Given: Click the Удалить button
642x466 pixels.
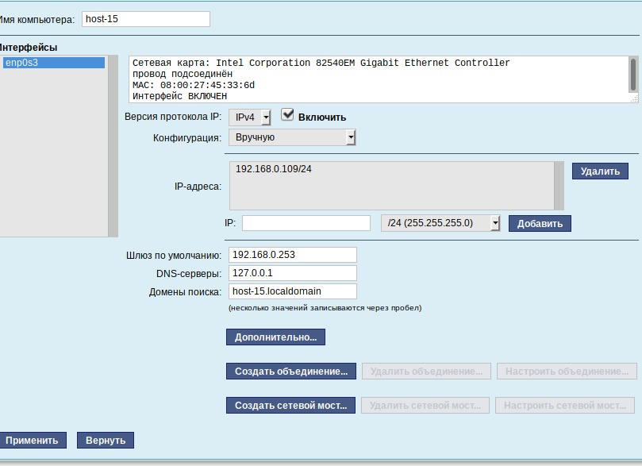Looking at the screenshot, I should [600, 171].
